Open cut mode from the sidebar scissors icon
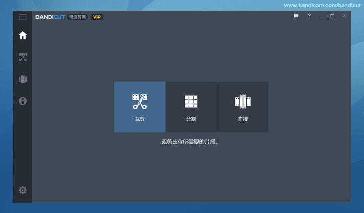This screenshot has width=364, height=213. click(23, 57)
